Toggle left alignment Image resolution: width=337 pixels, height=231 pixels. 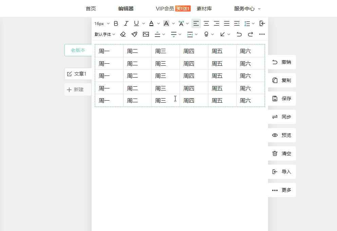(x=196, y=23)
